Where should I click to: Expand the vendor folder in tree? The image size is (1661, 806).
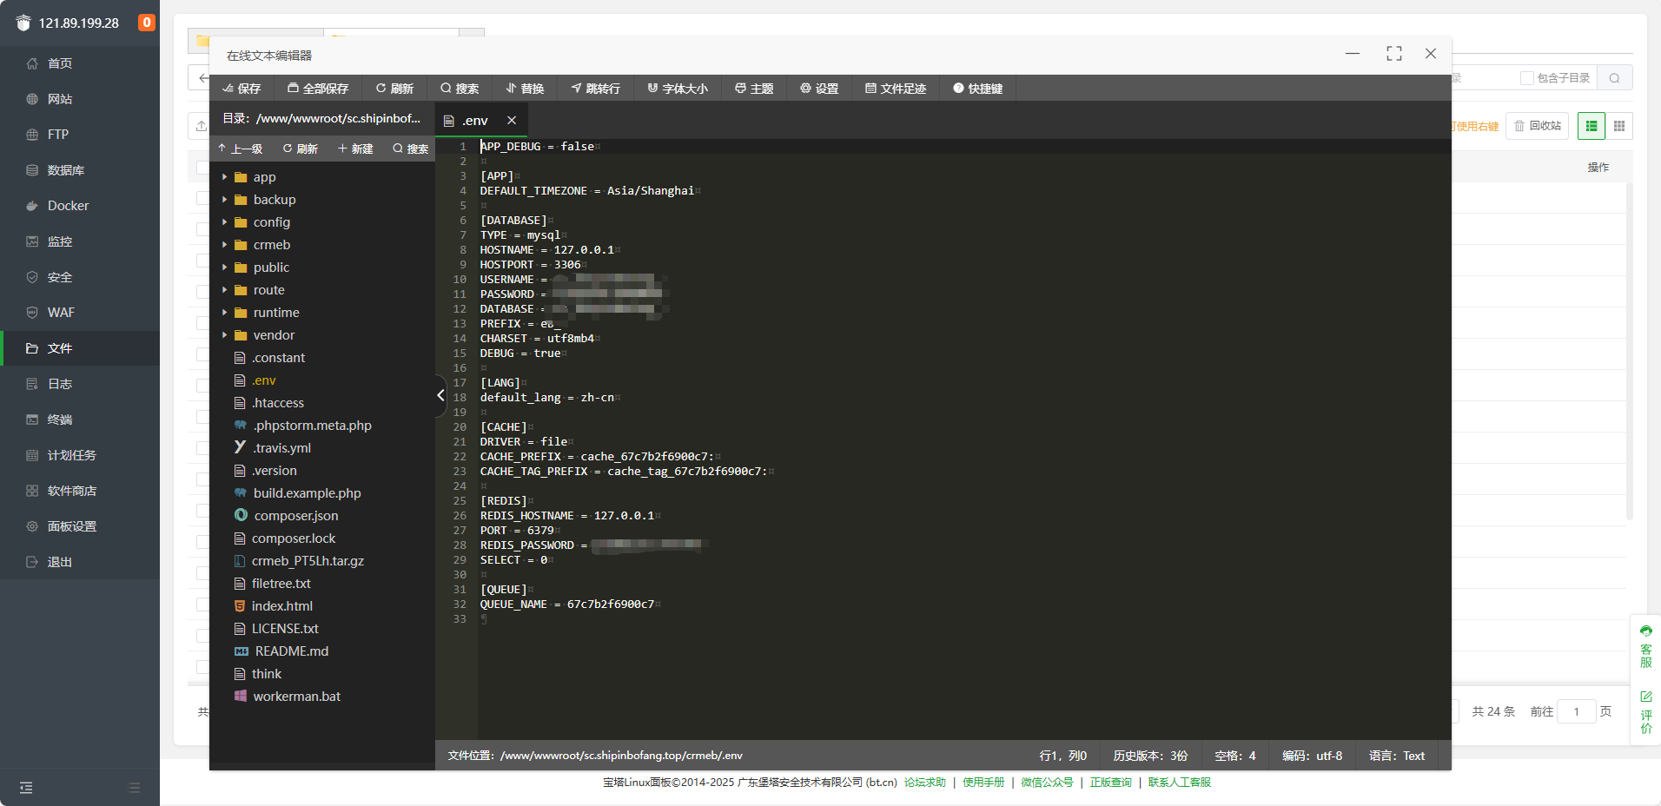224,335
